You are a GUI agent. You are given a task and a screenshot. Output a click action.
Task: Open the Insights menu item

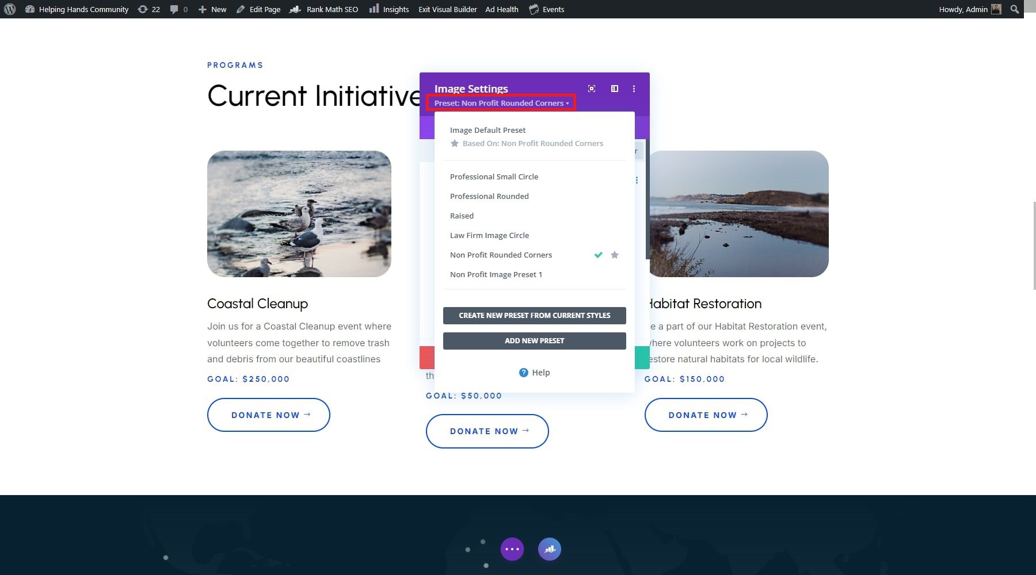pyautogui.click(x=389, y=9)
